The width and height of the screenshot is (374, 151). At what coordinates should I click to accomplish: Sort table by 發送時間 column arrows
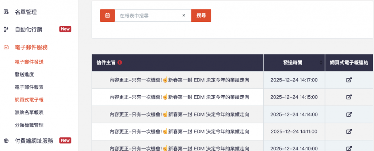(x=321, y=63)
